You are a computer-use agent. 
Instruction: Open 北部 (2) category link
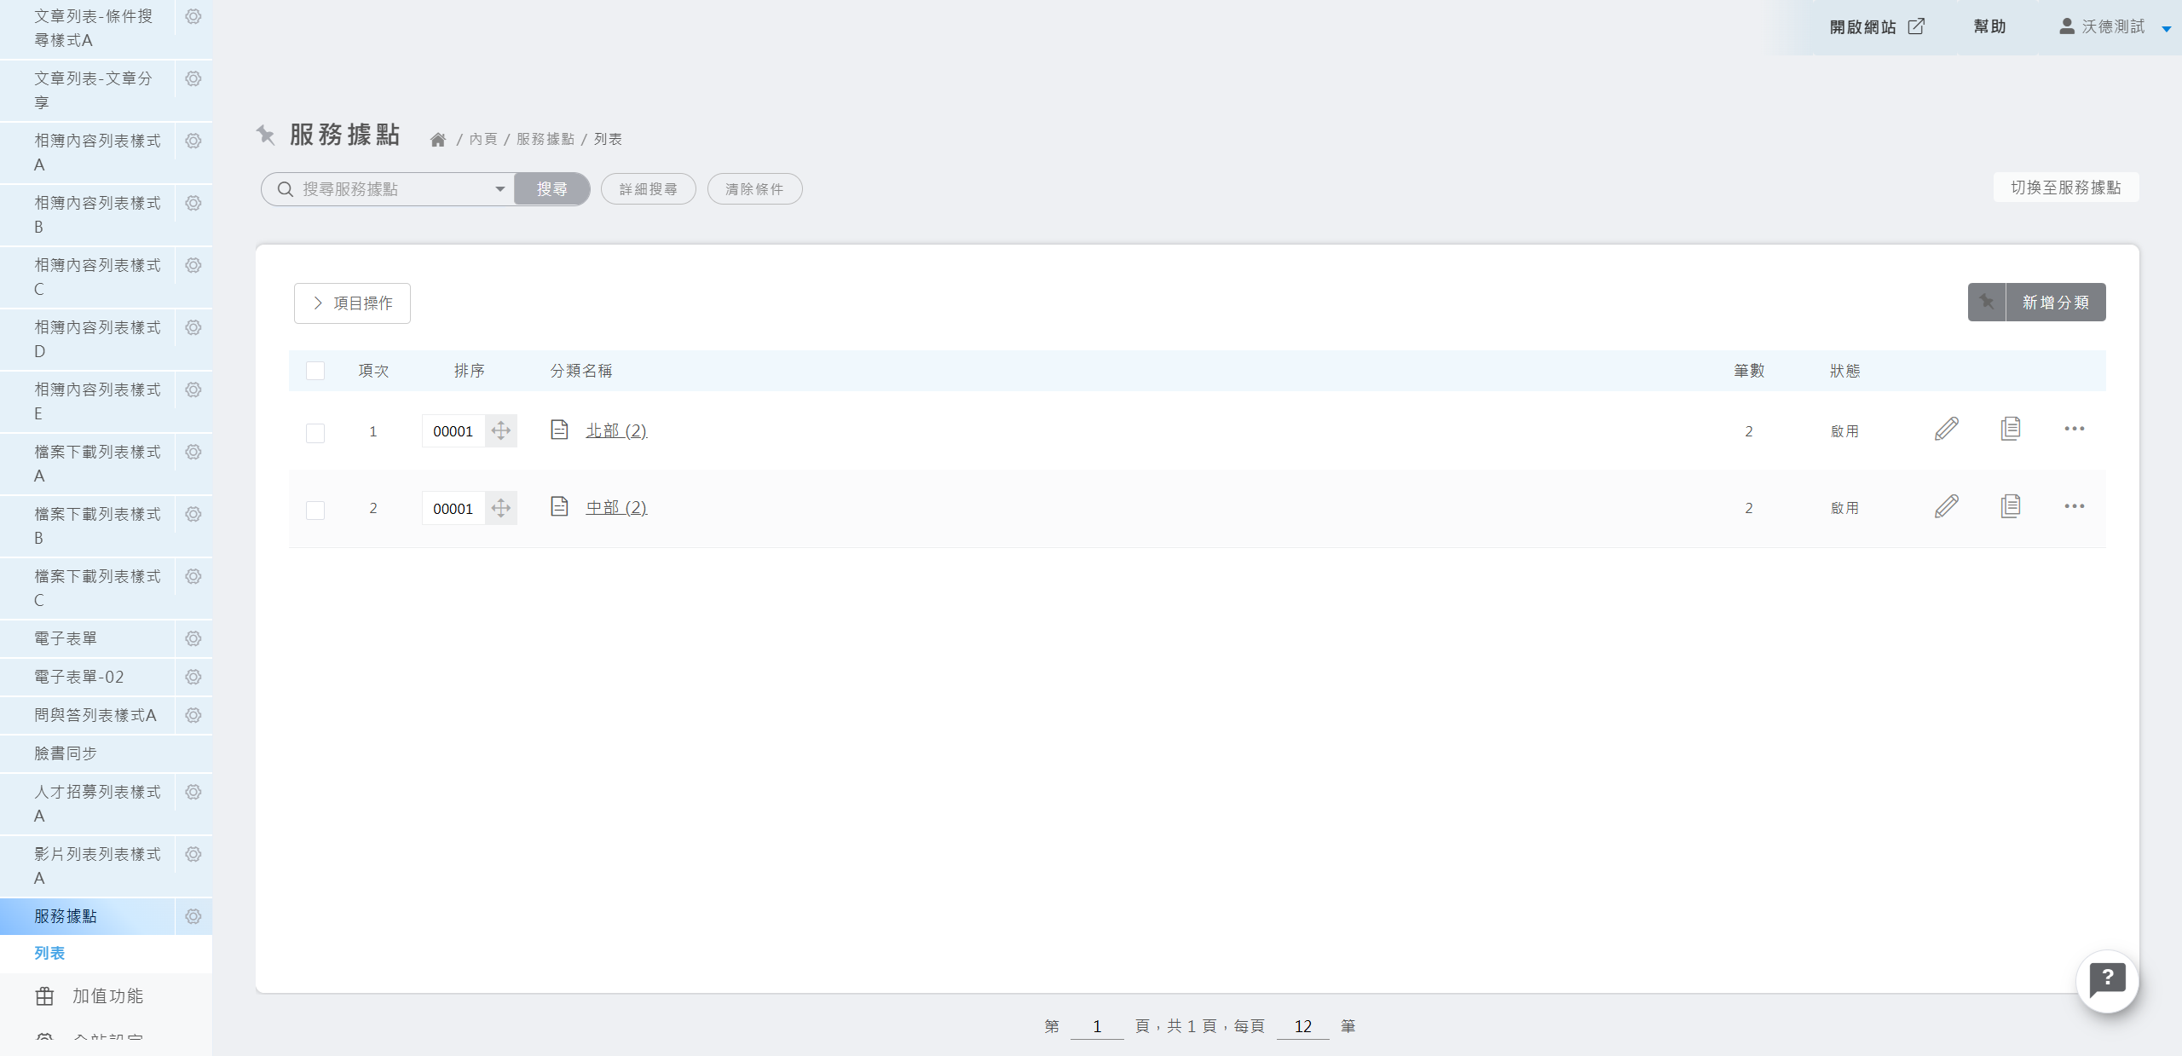click(x=616, y=430)
